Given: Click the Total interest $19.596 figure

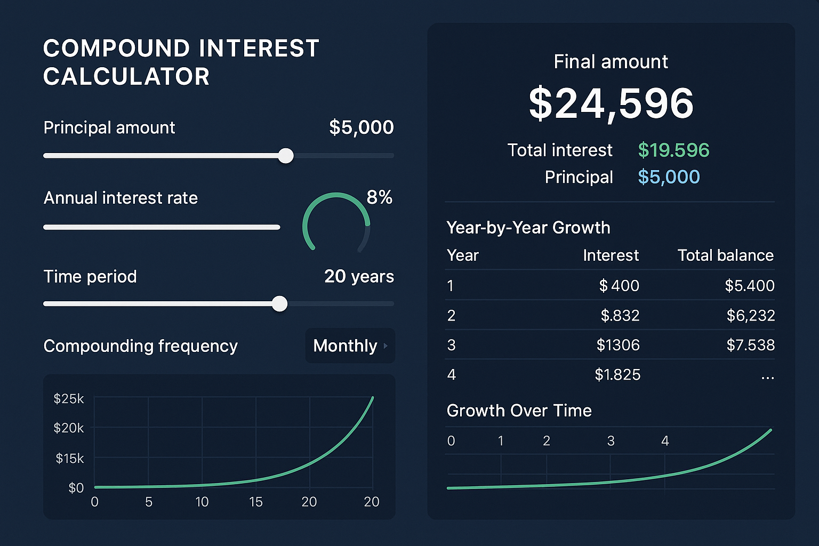Looking at the screenshot, I should pos(673,150).
